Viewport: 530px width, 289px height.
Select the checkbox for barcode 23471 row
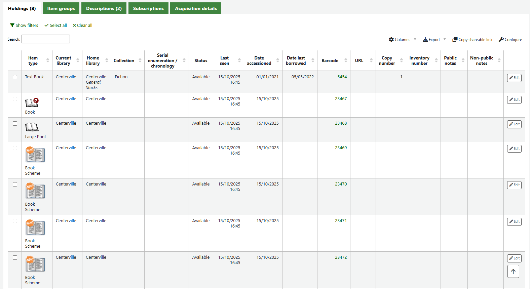pyautogui.click(x=15, y=221)
